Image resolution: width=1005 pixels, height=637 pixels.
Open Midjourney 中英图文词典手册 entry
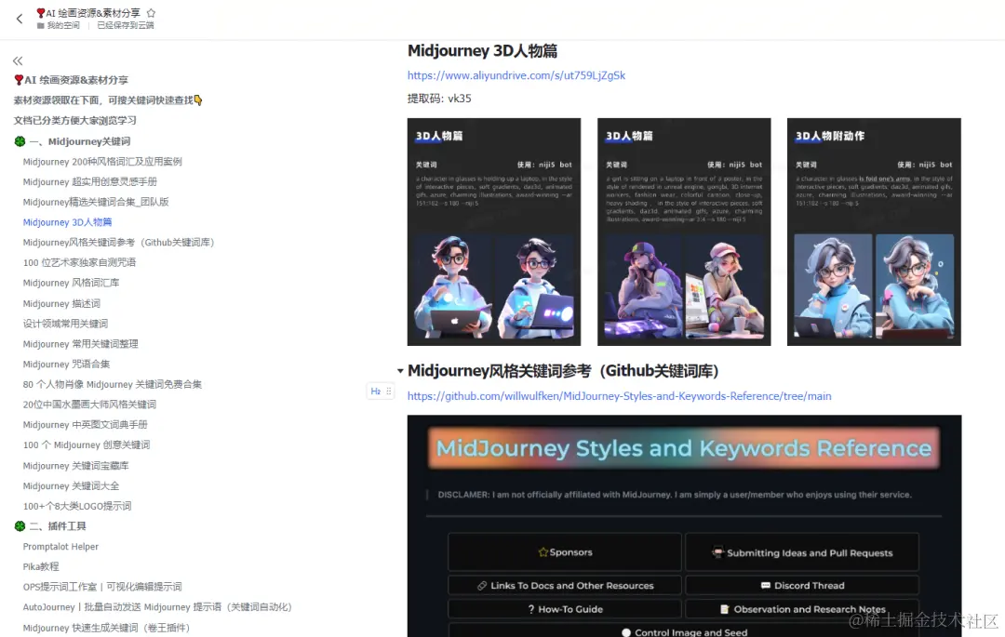coord(86,424)
